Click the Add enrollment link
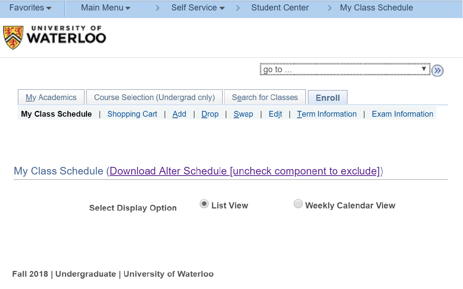This screenshot has width=463, height=289. (x=179, y=114)
